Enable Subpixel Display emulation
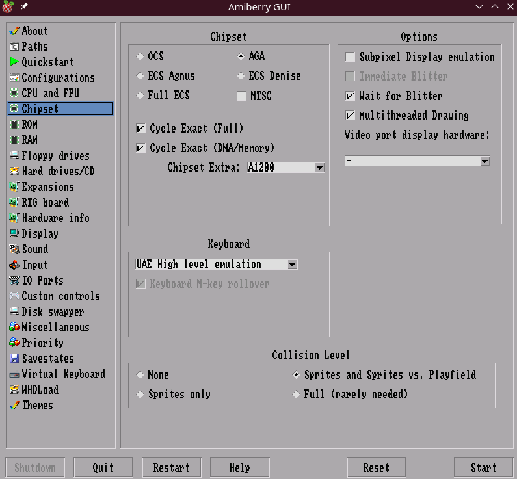 [350, 57]
